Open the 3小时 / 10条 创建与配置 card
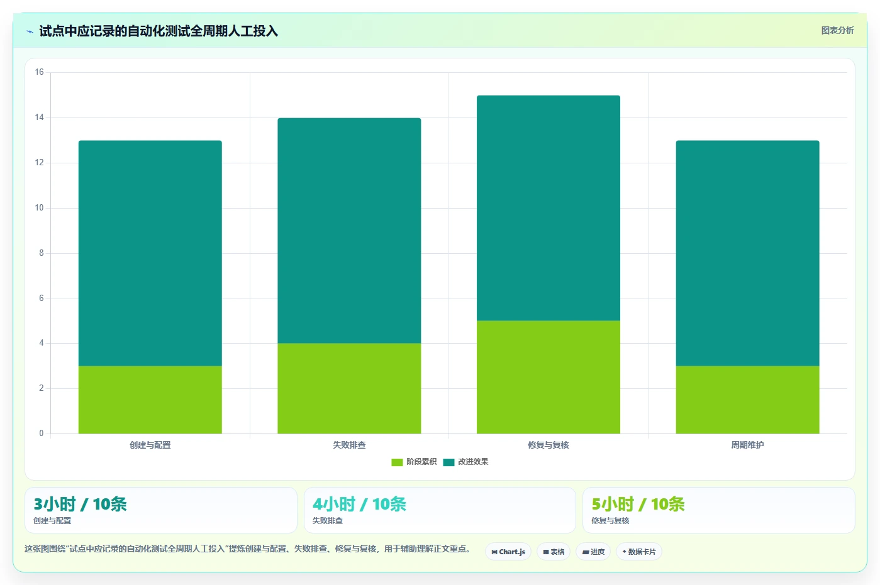This screenshot has width=880, height=585. pyautogui.click(x=161, y=510)
